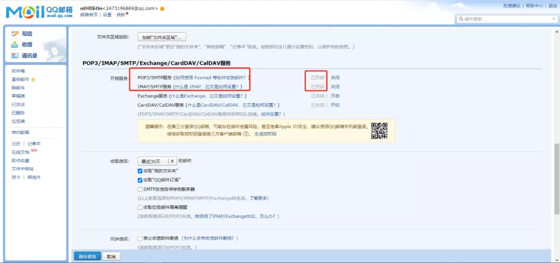Open 什么是Exchange，它又是如何设置 link
This screenshot has height=263, width=560.
click(x=207, y=96)
